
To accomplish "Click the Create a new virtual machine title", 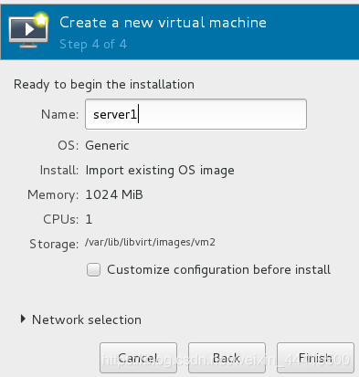I will [x=163, y=23].
